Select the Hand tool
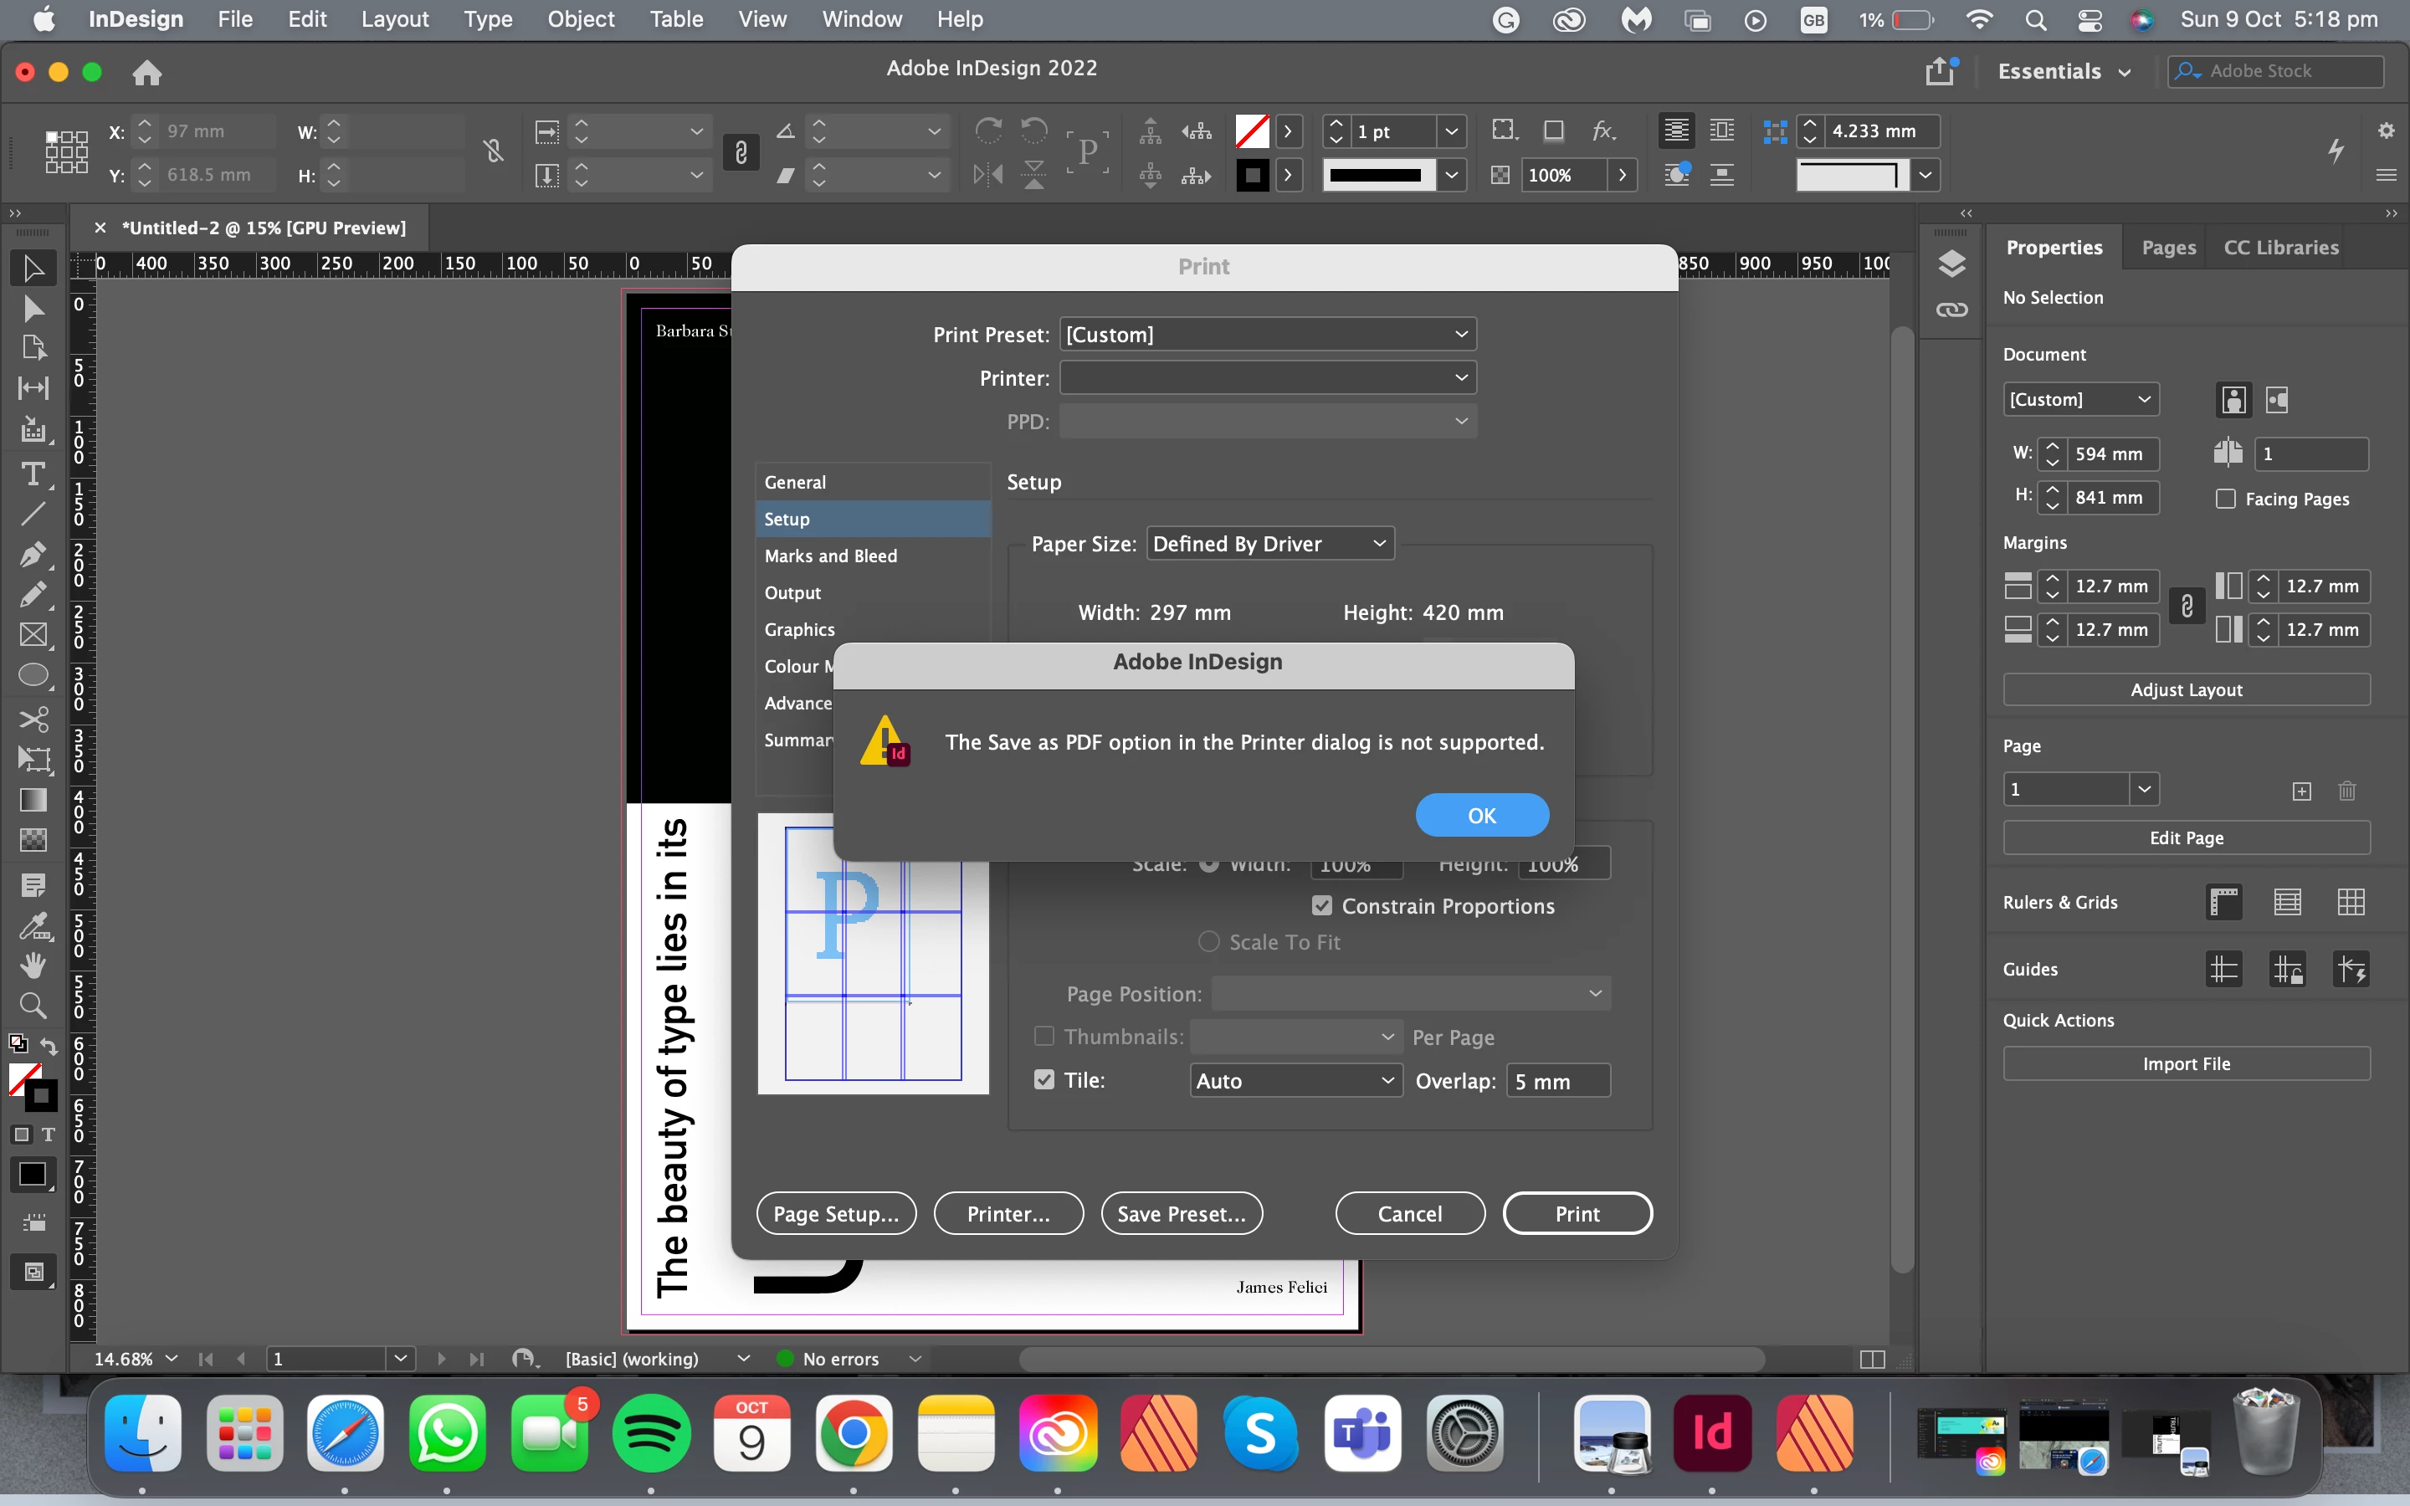Screen dimensions: 2410x1506 (x=33, y=964)
